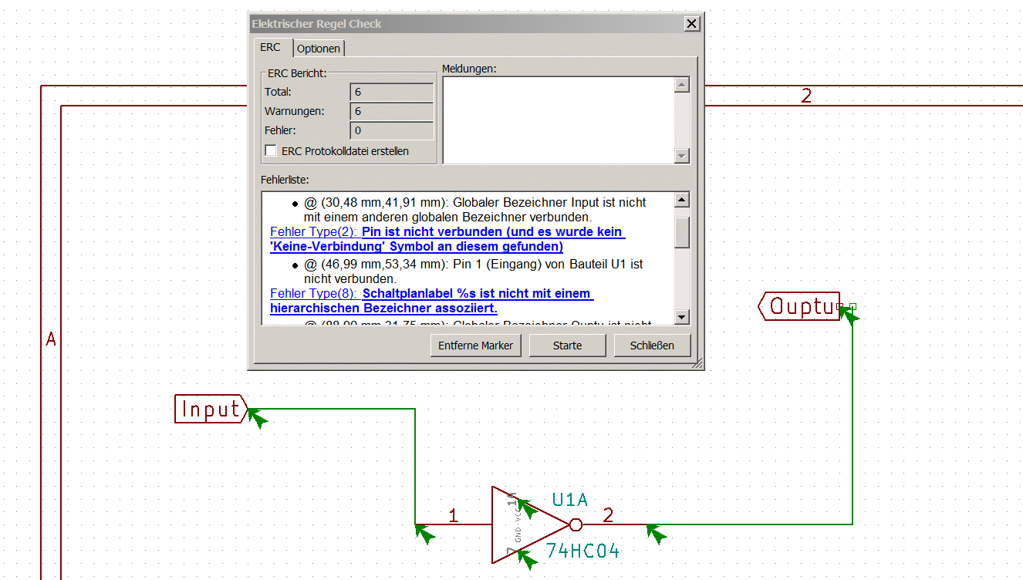
Task: Select the 74HC04 value text
Action: click(x=582, y=551)
